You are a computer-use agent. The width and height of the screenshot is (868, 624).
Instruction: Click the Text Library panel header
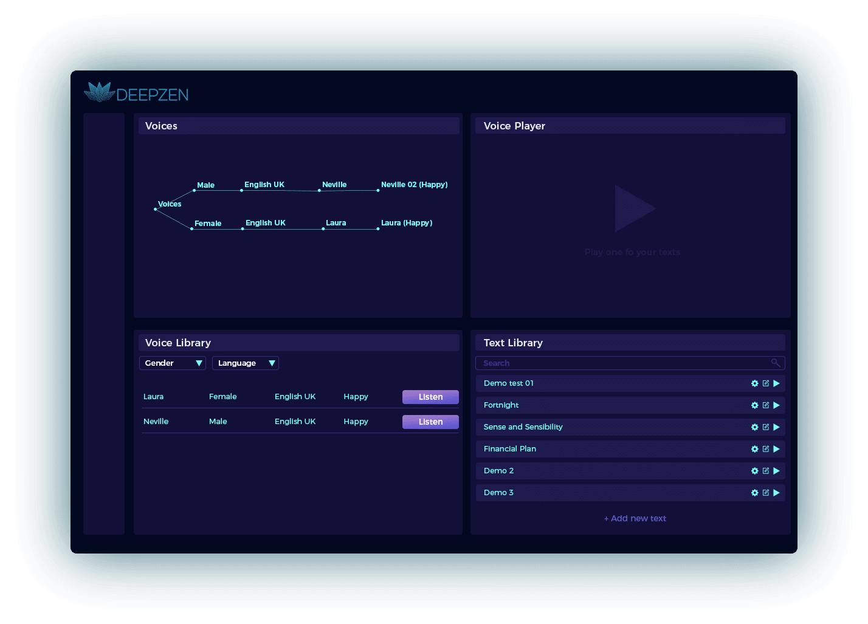pyautogui.click(x=630, y=343)
